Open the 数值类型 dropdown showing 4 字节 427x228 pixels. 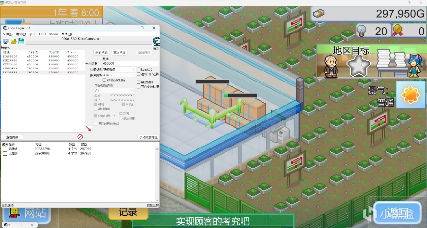tap(119, 75)
